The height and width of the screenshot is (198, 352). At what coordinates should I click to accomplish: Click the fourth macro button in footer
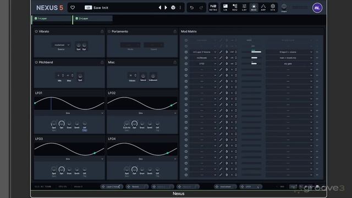(188, 186)
